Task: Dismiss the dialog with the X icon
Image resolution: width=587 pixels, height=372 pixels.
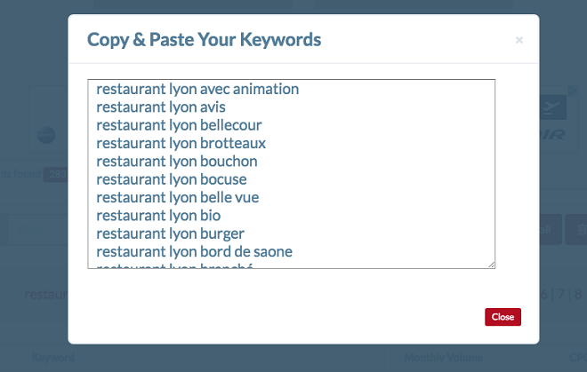Action: 519,40
